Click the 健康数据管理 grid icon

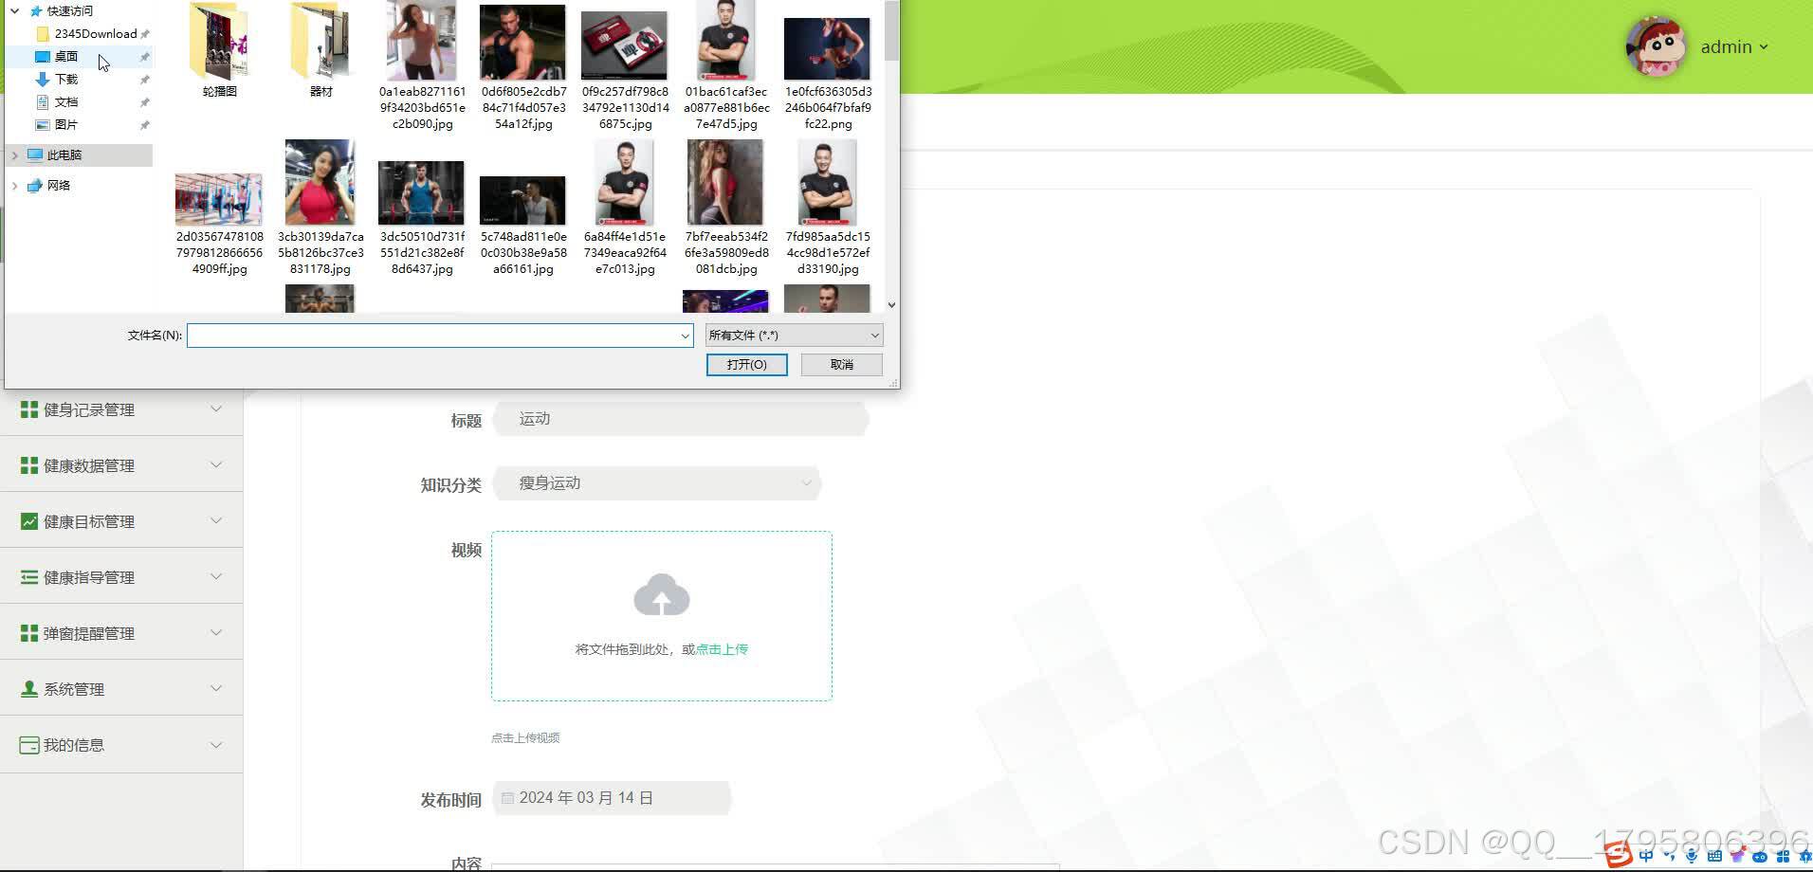pos(29,465)
